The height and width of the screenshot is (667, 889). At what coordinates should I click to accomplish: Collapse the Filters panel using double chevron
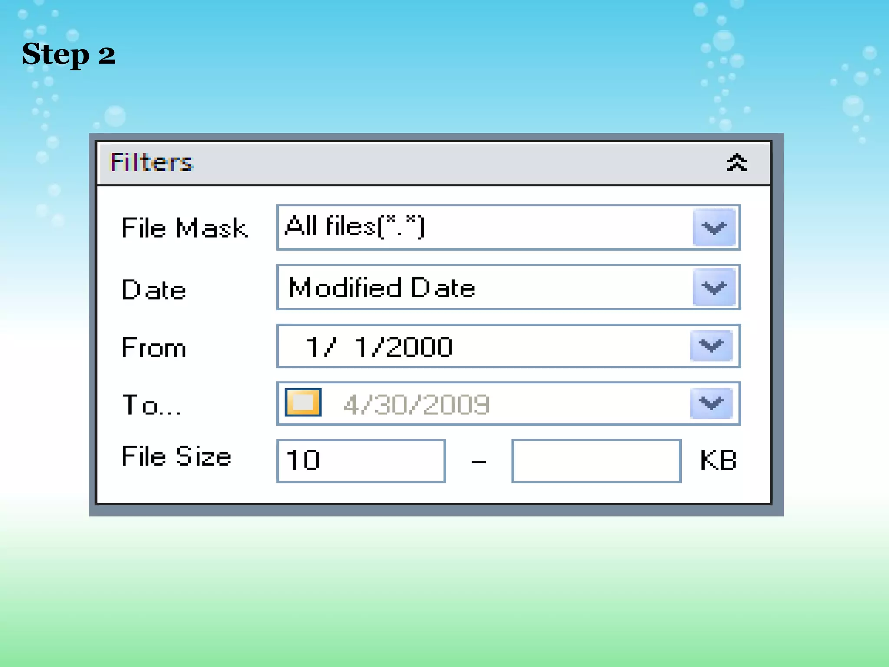click(x=736, y=163)
